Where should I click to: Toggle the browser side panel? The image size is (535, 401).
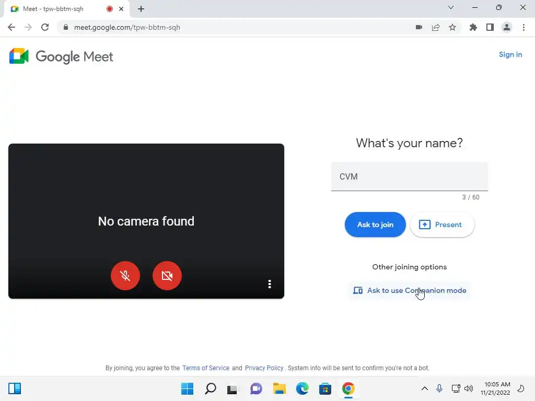pos(490,27)
